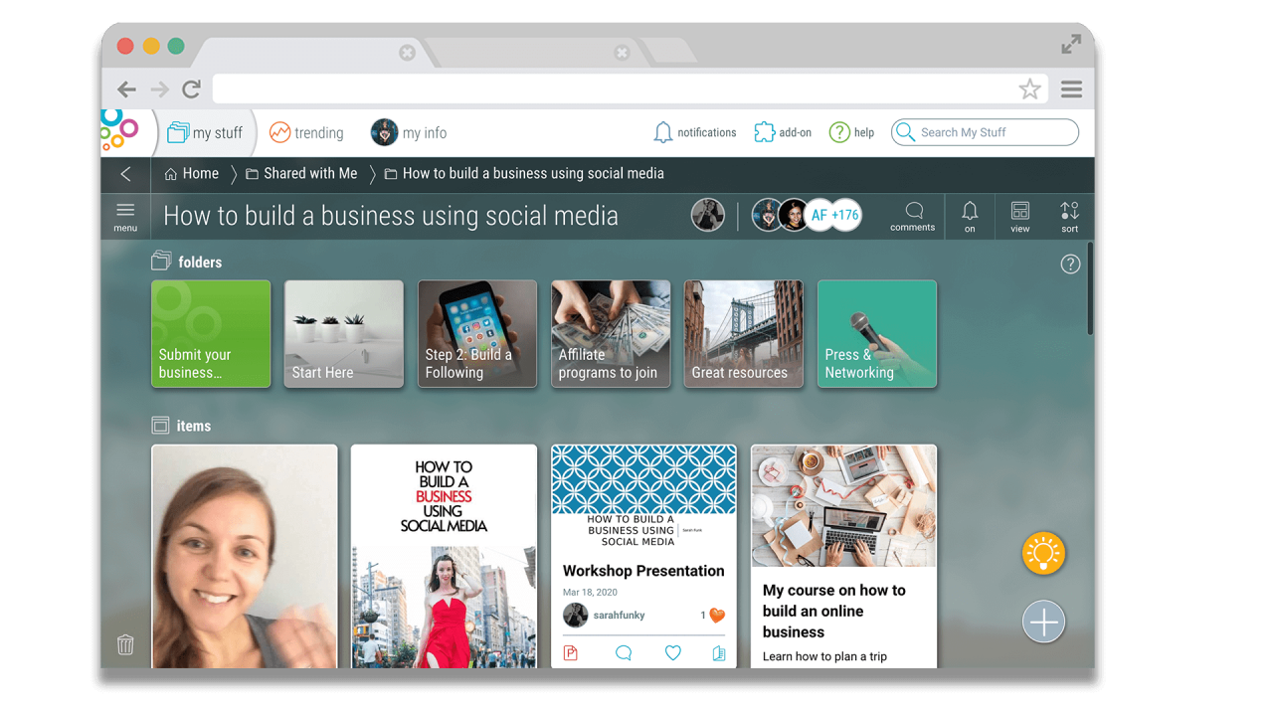
Task: Click the heart icon on Workshop Presentation
Action: 672,652
